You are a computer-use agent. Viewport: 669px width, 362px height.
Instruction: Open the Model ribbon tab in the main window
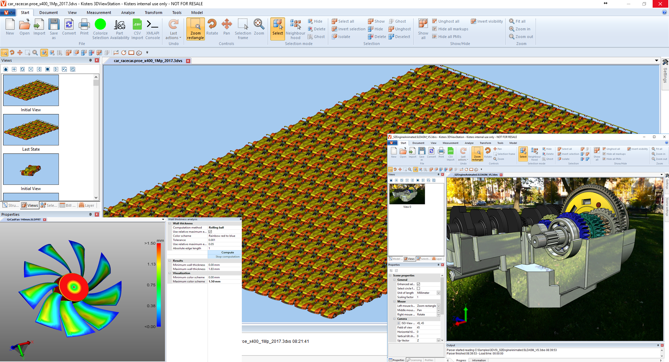pos(197,13)
